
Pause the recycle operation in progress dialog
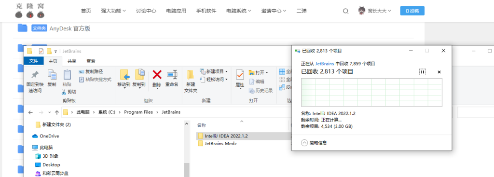point(423,72)
